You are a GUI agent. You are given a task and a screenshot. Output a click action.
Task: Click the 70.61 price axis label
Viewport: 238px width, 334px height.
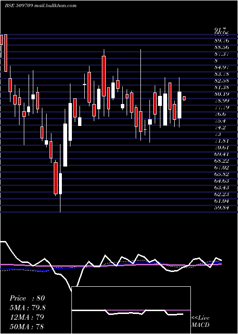click(x=222, y=147)
